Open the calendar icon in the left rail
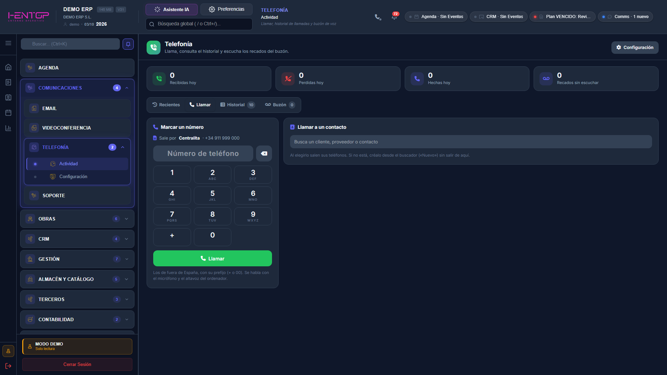The width and height of the screenshot is (667, 375). 8,113
